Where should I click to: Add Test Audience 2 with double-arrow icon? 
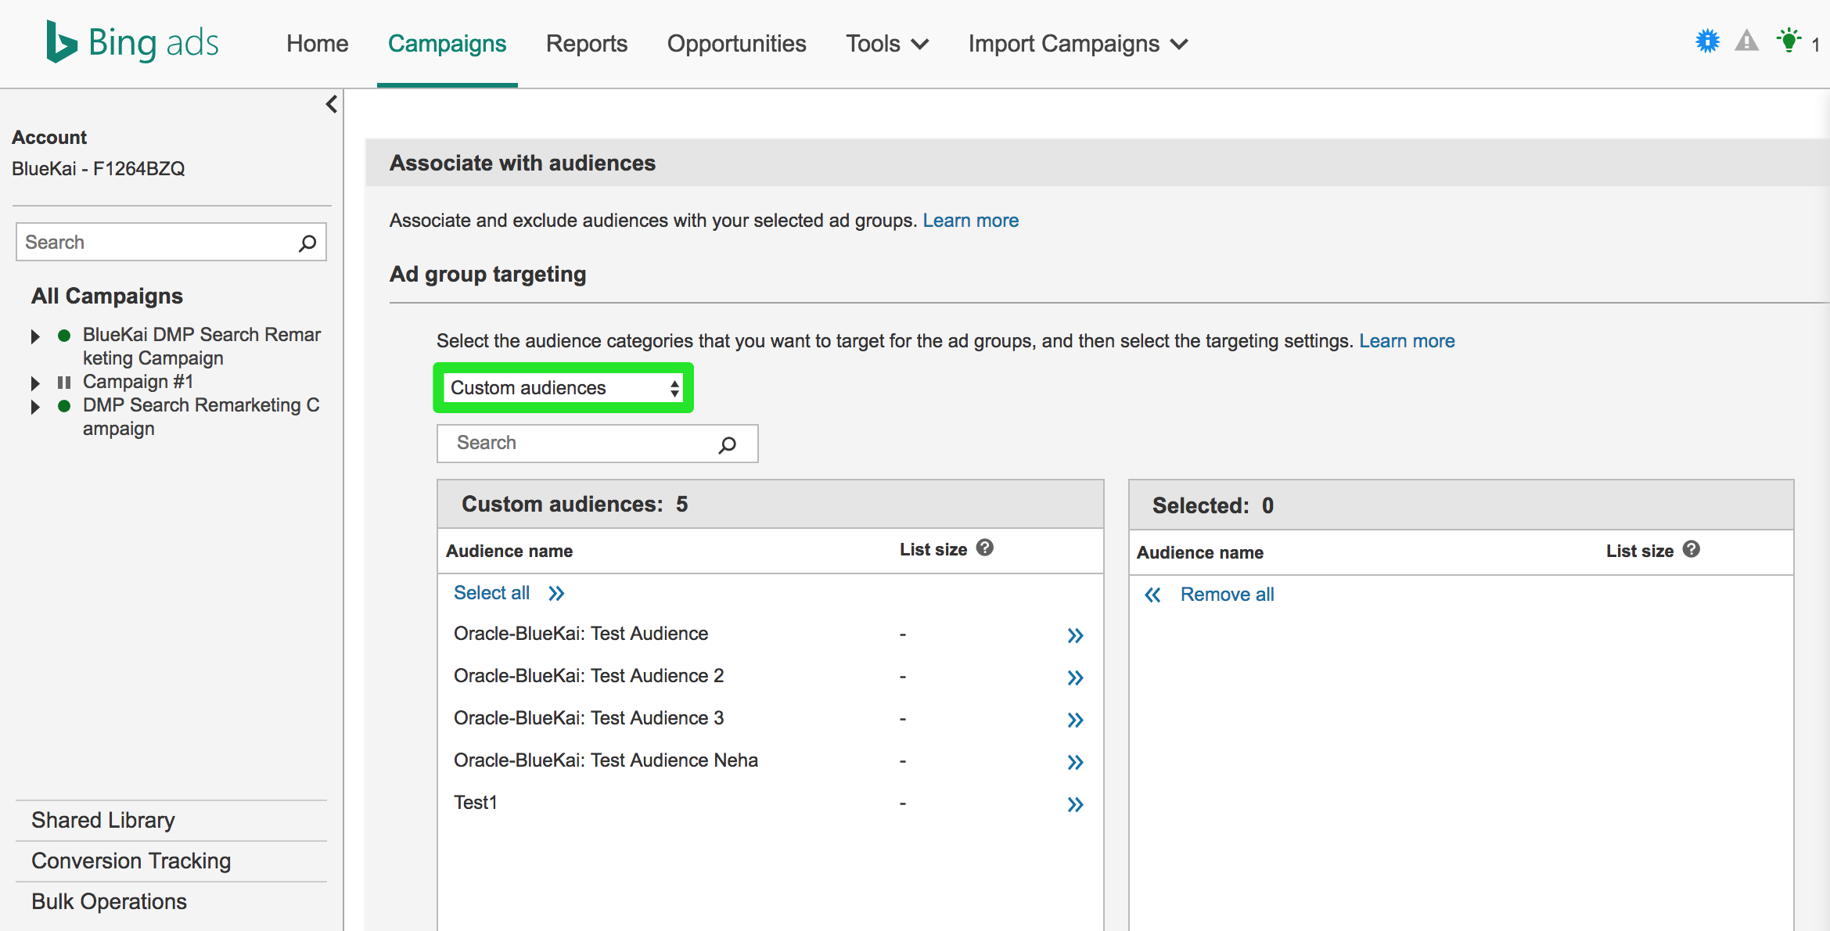pyautogui.click(x=1075, y=678)
